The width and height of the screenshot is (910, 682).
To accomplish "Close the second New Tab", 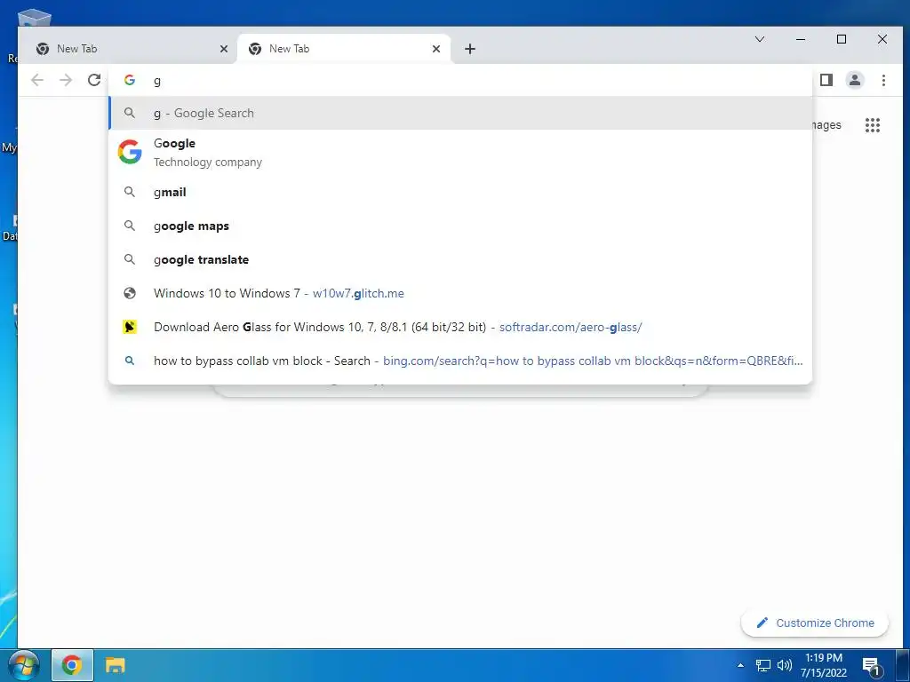I will click(435, 49).
